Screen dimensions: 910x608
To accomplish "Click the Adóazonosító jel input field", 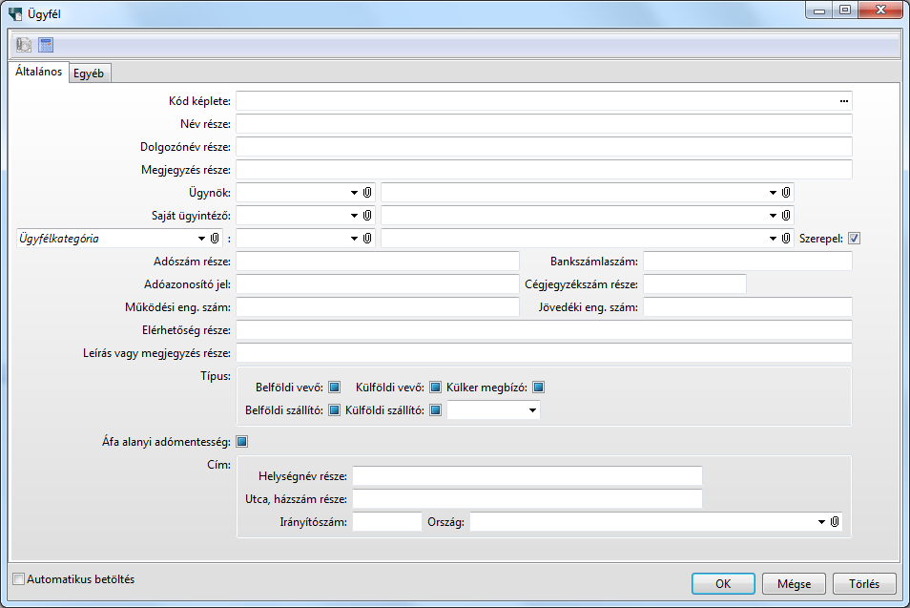I will [377, 284].
